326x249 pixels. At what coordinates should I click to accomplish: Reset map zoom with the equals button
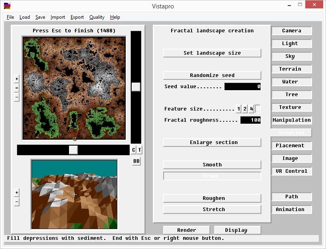pos(17,88)
